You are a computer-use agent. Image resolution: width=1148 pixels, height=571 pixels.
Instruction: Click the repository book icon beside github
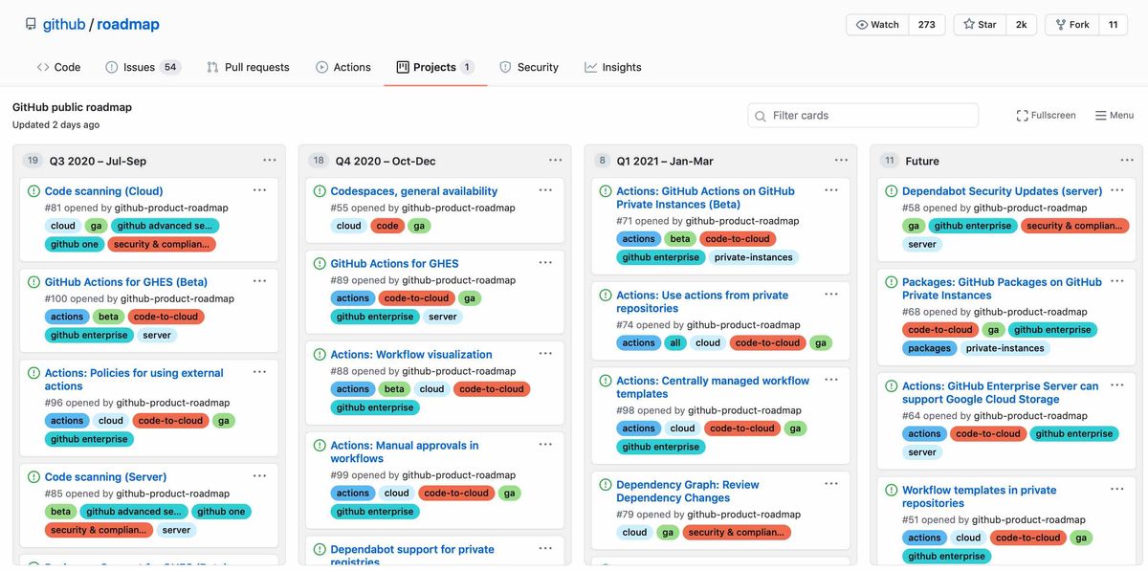coord(31,24)
